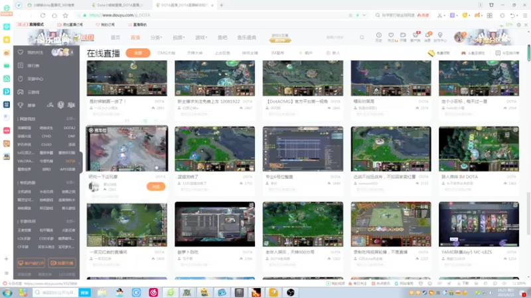Bookmark this page with the star icon

point(65,15)
